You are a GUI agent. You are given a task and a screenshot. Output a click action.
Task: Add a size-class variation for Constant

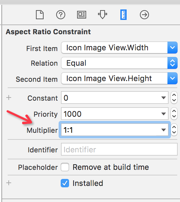click(x=9, y=98)
